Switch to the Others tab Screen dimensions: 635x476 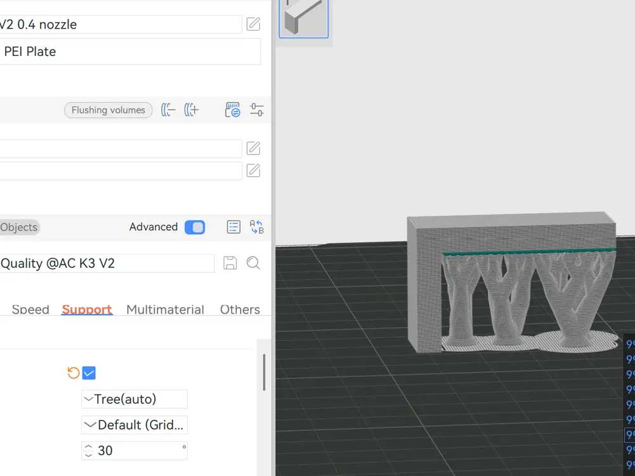coord(240,310)
